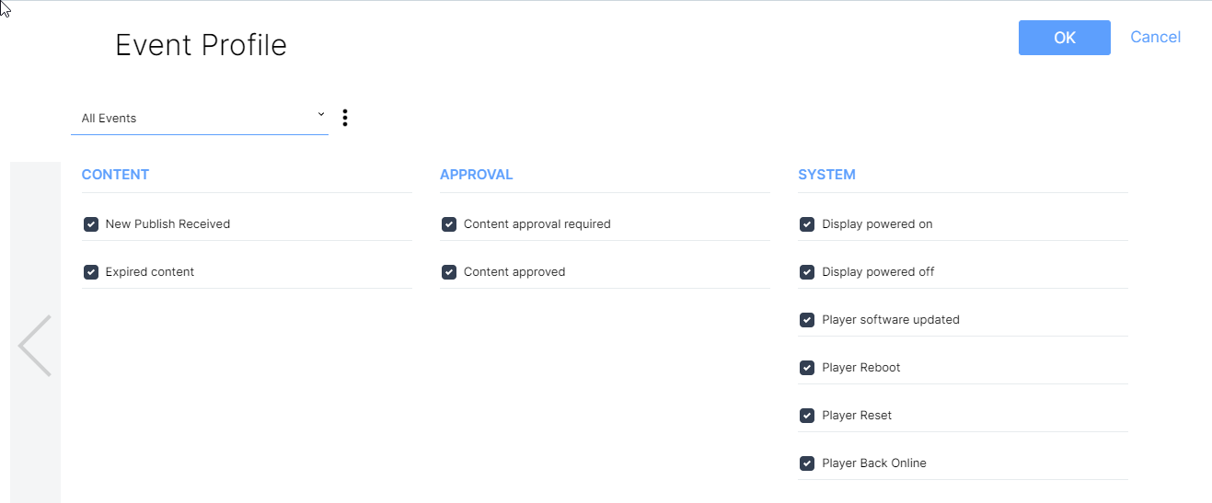Click the left arrow navigation chevron
This screenshot has width=1212, height=503.
pos(35,346)
